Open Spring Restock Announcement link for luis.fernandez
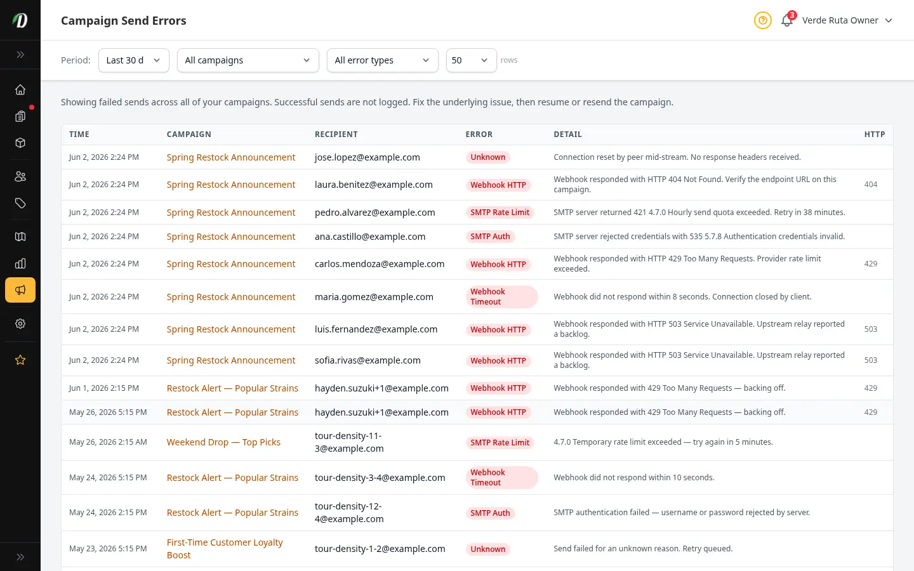The width and height of the screenshot is (914, 571). (x=231, y=329)
